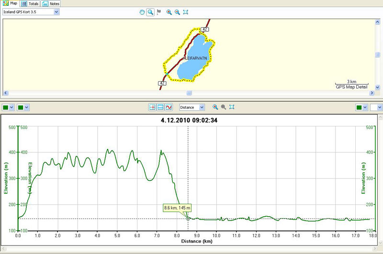The width and height of the screenshot is (383, 254).
Task: Select the hand pan tool on map toolbar
Action: 142,12
